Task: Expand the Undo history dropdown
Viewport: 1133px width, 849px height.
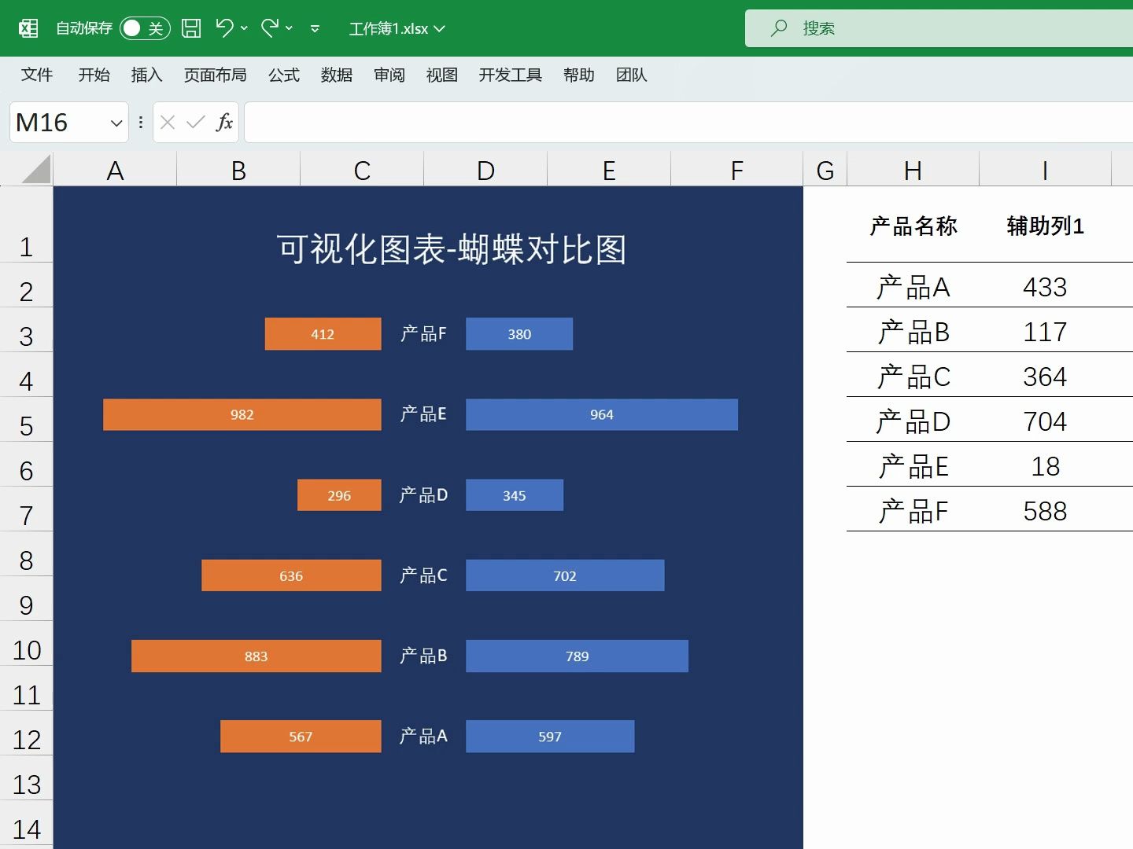Action: 244,28
